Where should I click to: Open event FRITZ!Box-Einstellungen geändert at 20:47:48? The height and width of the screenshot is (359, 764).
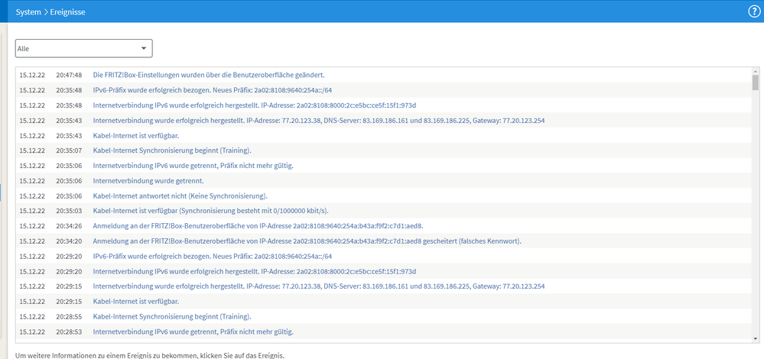[209, 76]
